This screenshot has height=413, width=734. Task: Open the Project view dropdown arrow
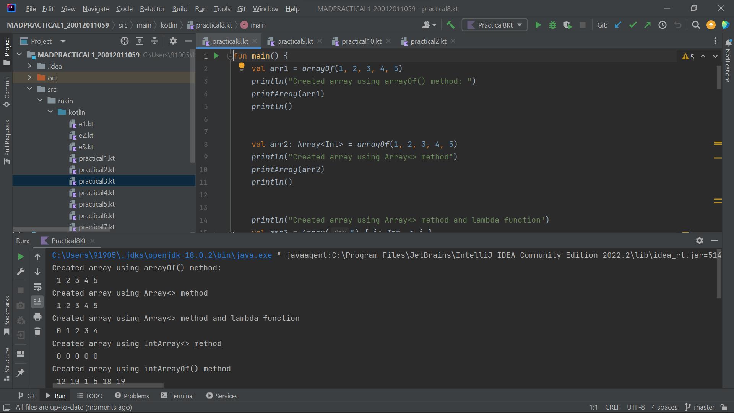63,41
